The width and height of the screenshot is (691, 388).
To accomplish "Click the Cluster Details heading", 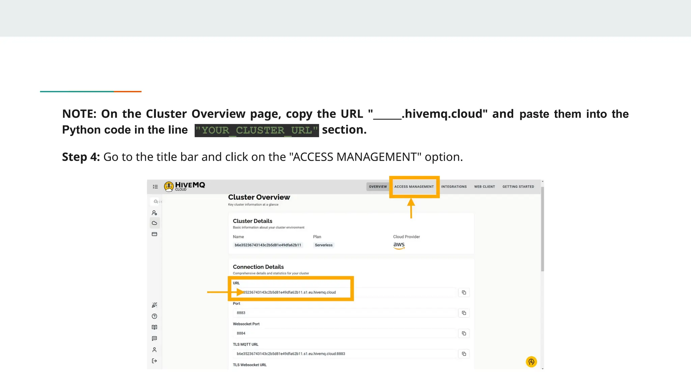I will [252, 221].
